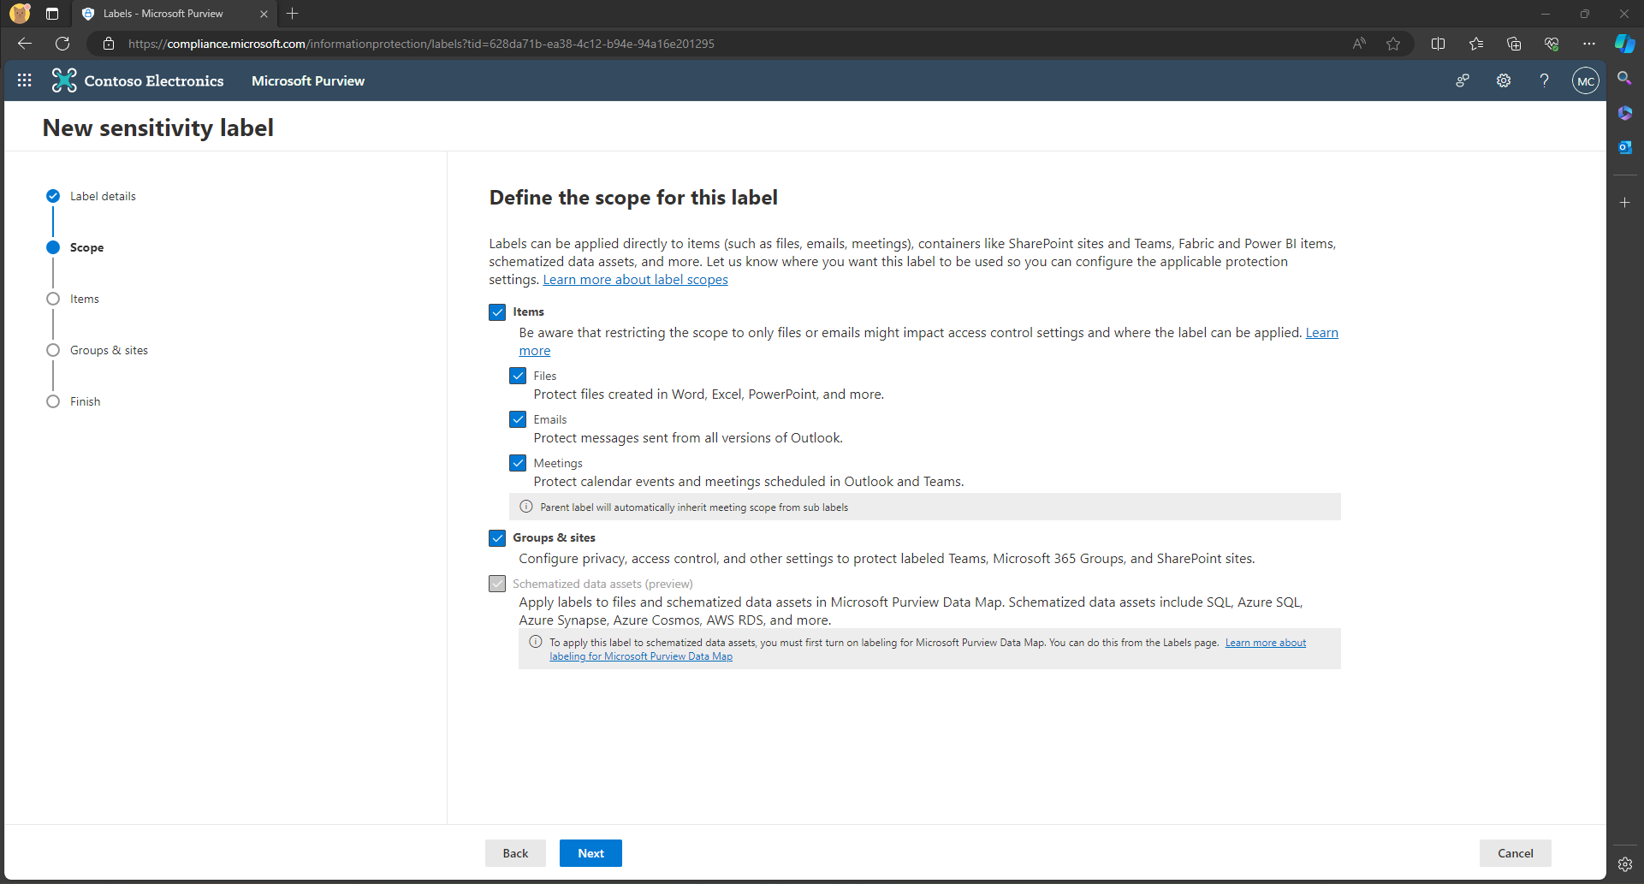The height and width of the screenshot is (884, 1644).
Task: Click schematized data assets info icon
Action: pyautogui.click(x=536, y=642)
